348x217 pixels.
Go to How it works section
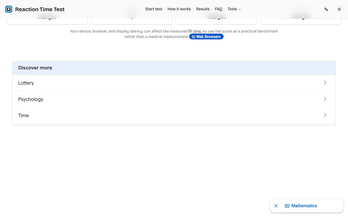tap(179, 9)
